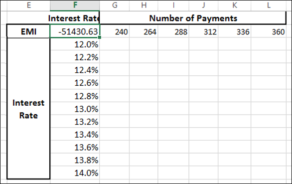Select the 13.2% rate cell

click(x=75, y=121)
